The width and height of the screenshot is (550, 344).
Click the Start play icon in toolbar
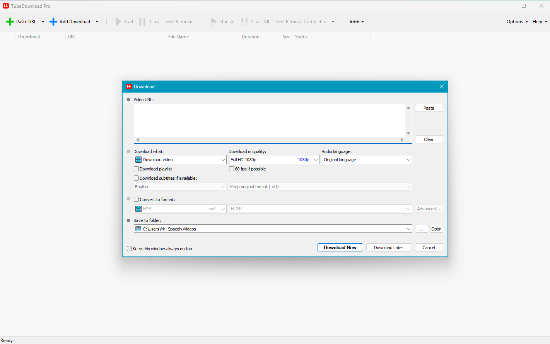(118, 22)
